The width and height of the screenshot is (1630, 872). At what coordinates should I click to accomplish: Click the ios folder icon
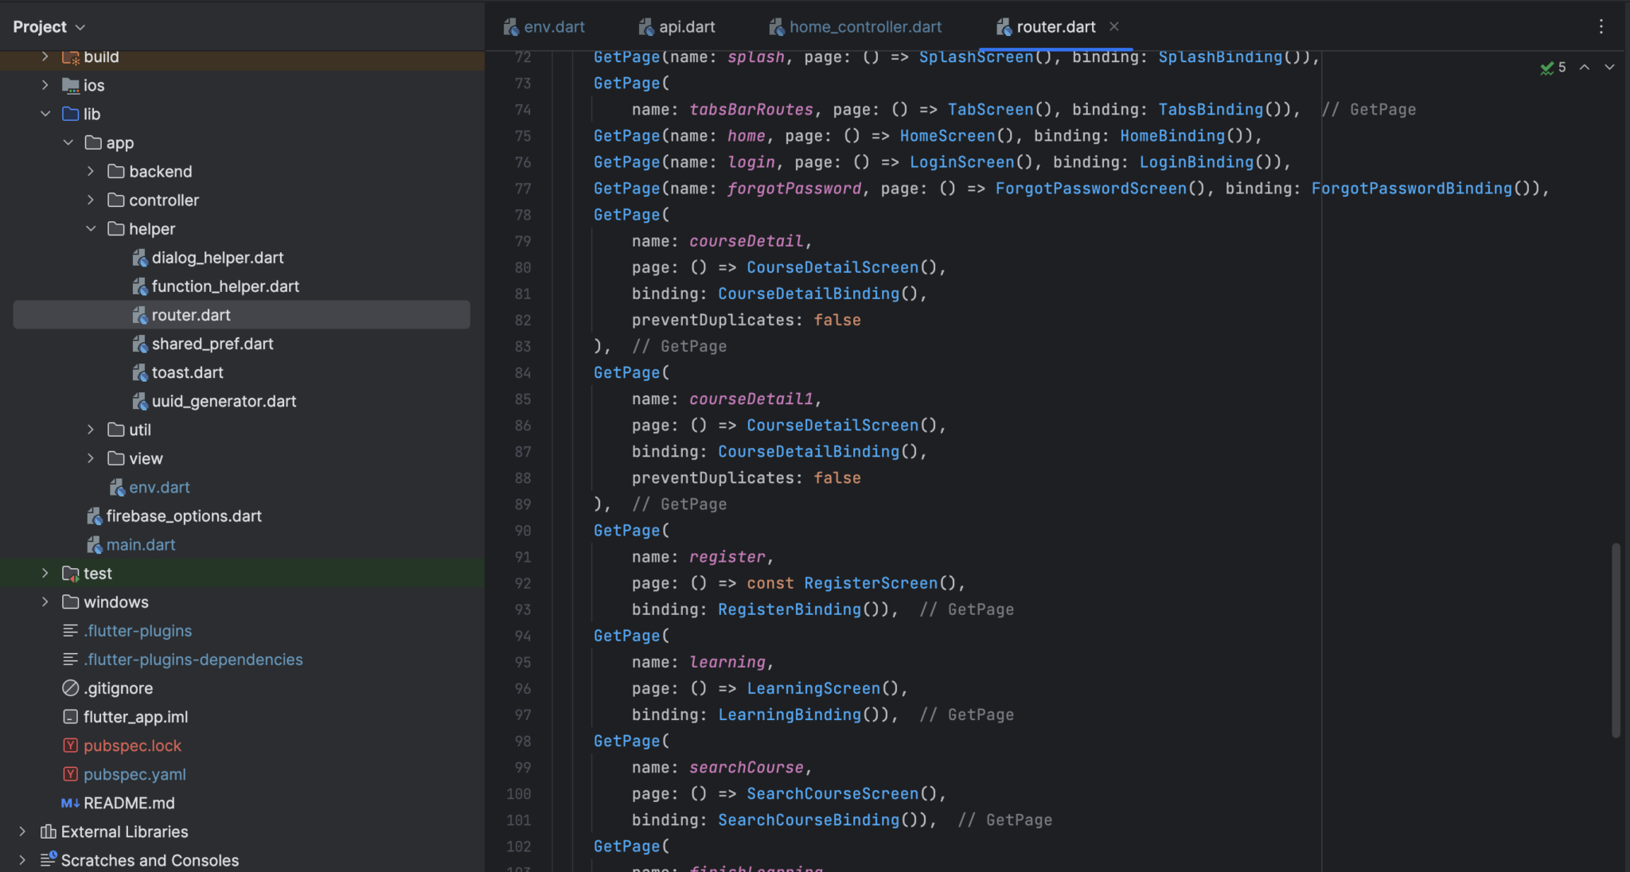point(71,85)
